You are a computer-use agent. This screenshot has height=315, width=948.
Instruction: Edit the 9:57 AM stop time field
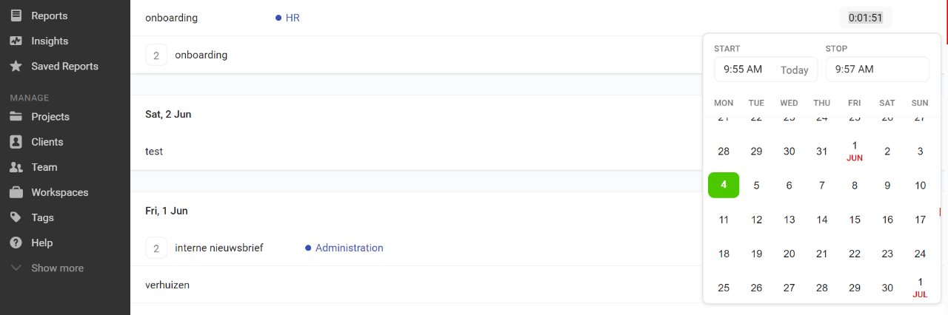pyautogui.click(x=877, y=70)
